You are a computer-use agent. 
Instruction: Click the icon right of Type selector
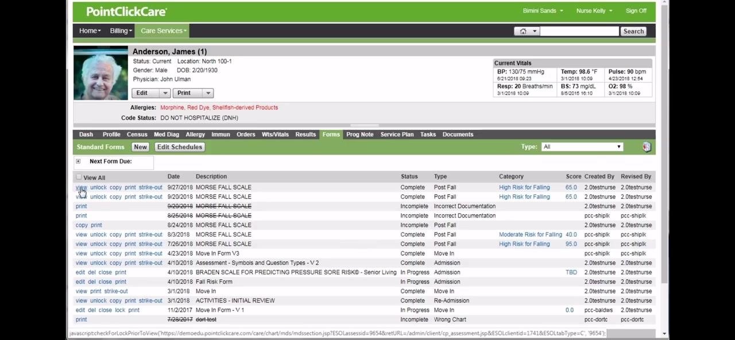pyautogui.click(x=647, y=147)
